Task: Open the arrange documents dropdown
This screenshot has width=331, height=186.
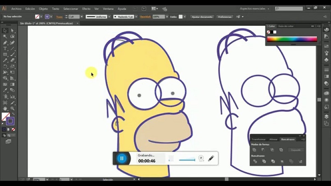Action: point(155,9)
